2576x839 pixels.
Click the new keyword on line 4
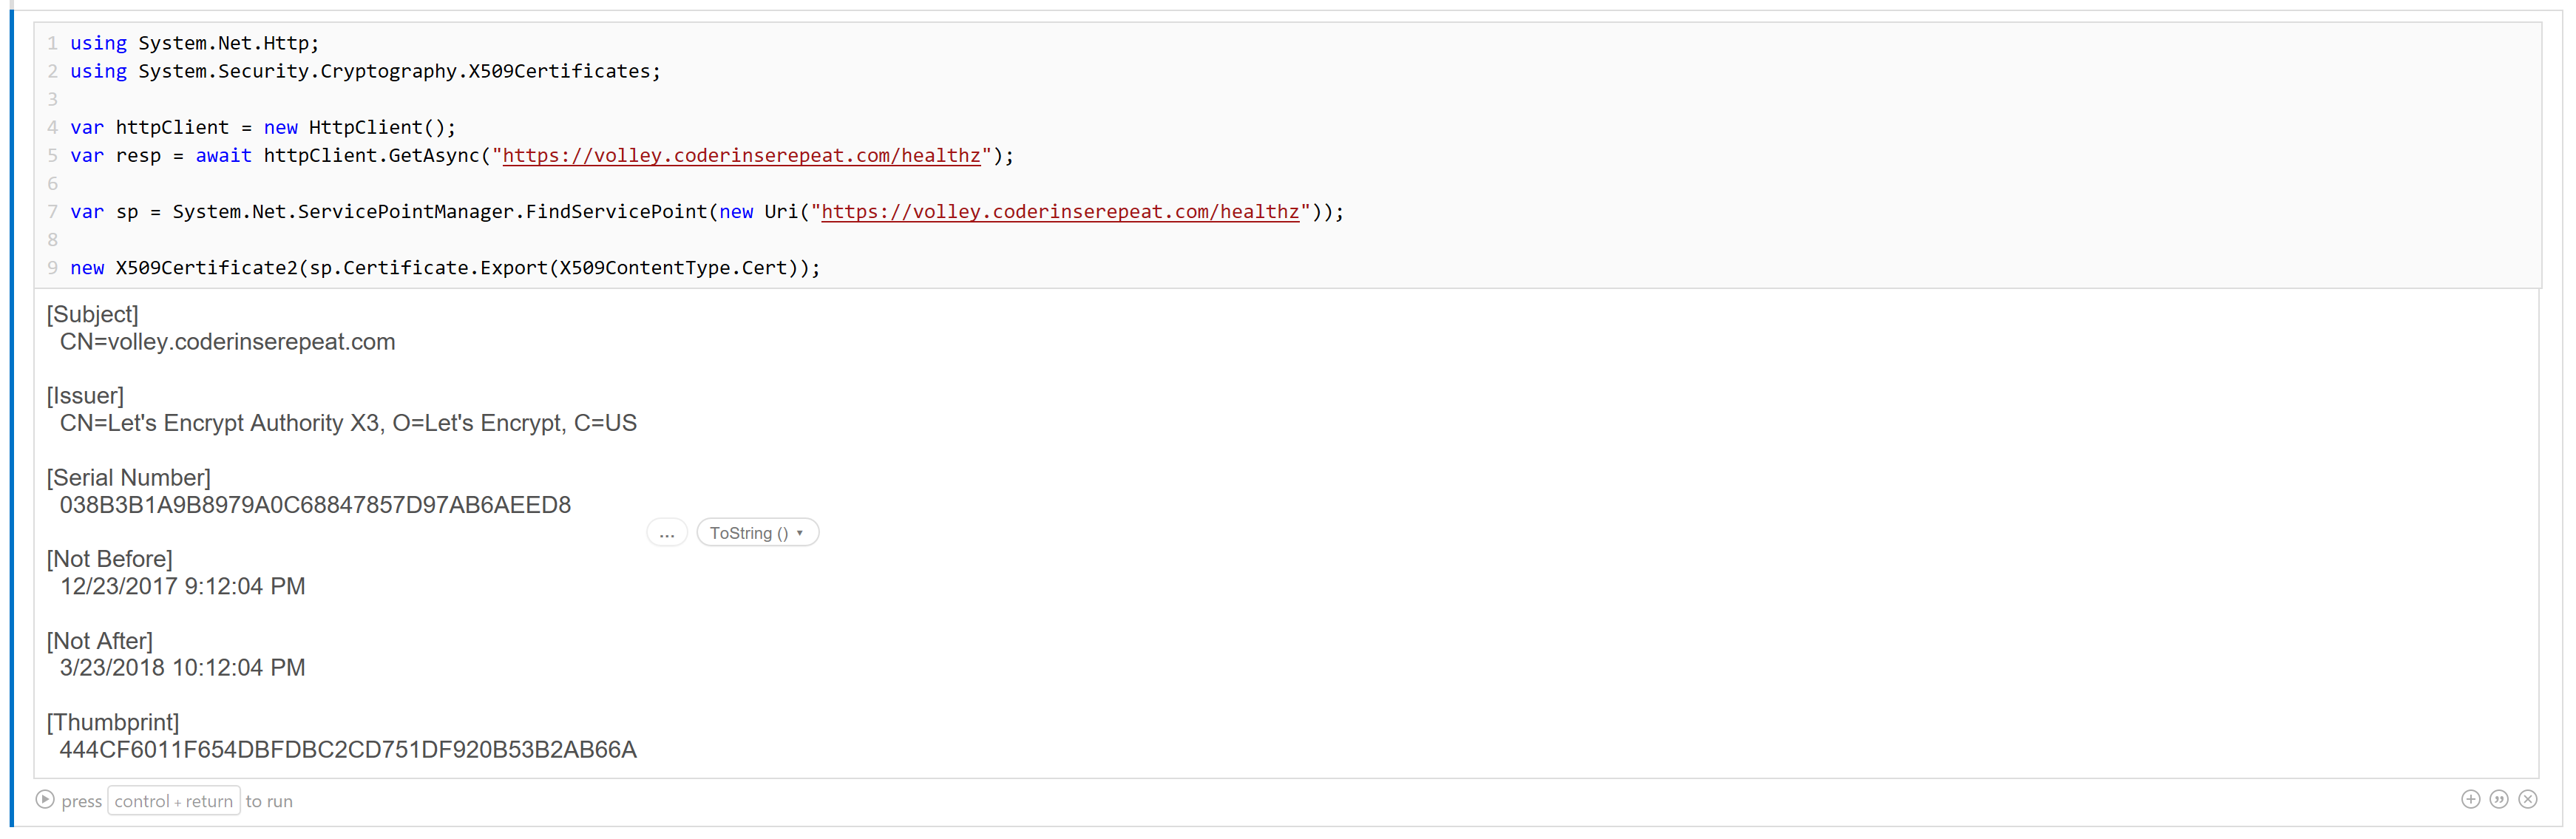point(281,127)
